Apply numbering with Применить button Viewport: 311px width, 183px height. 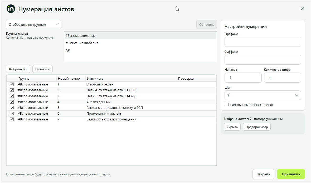[x=291, y=174]
